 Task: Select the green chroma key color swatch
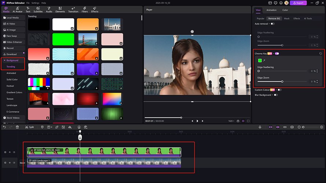coord(260,60)
